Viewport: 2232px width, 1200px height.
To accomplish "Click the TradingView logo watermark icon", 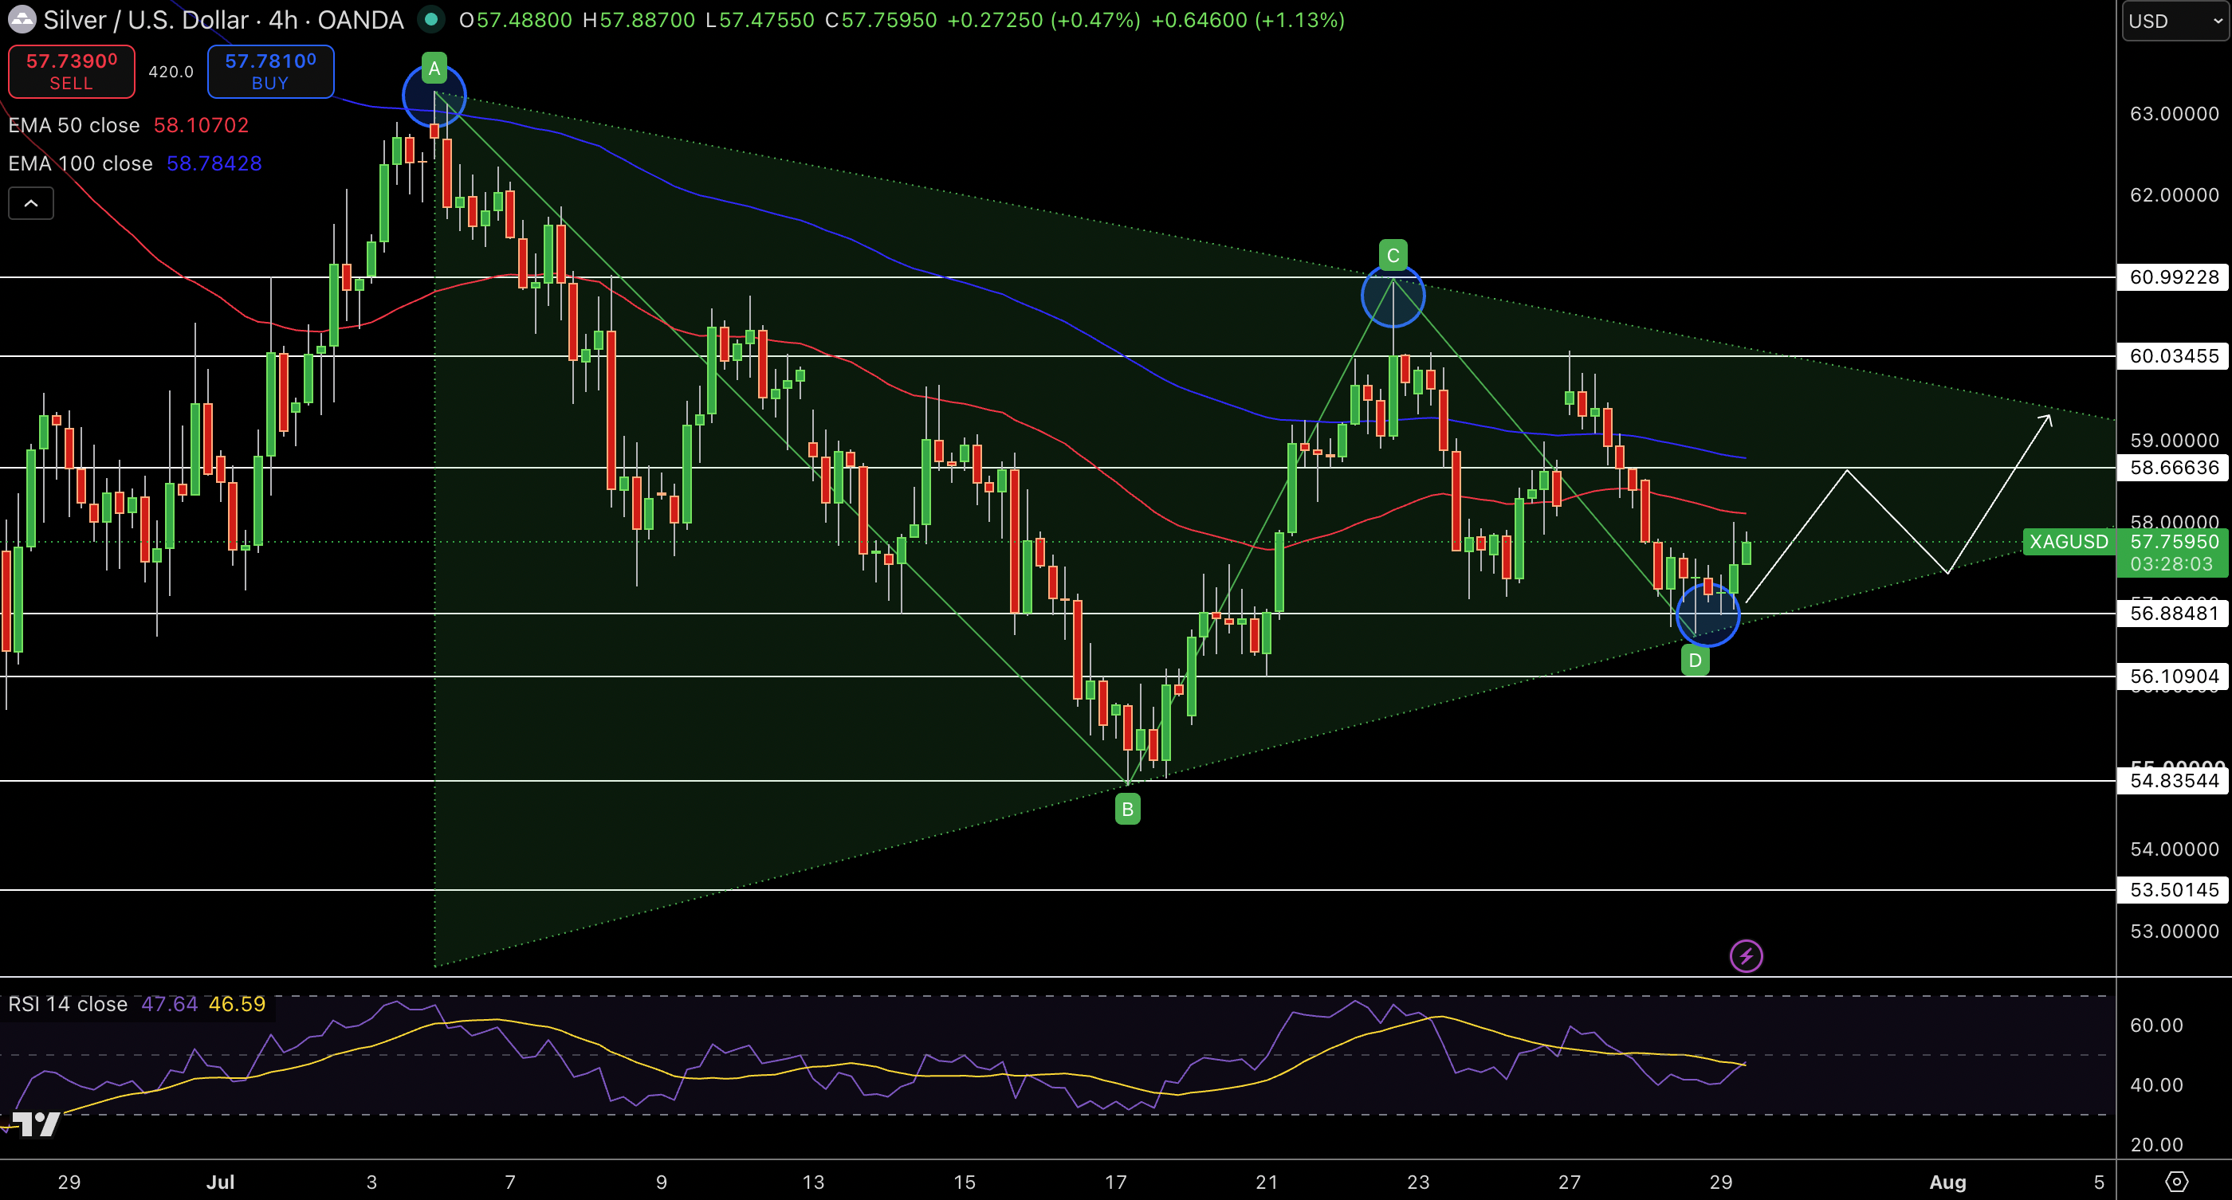I will 37,1124.
